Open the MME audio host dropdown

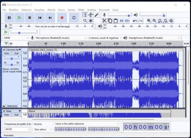click(x=15, y=38)
